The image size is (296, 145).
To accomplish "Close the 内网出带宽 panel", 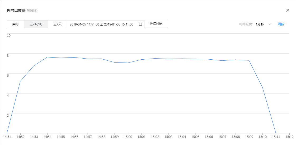I will 288,10.
